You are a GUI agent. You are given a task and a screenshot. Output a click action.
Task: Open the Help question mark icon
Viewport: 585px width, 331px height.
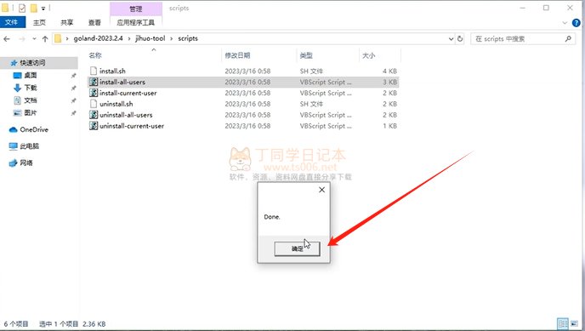click(x=576, y=23)
